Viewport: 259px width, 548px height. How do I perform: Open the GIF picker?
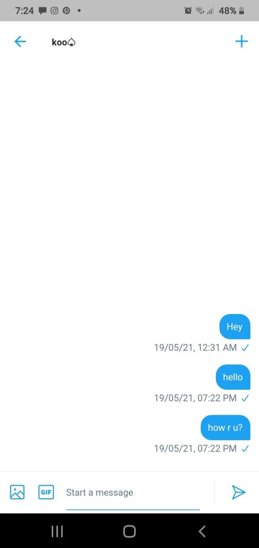(46, 492)
